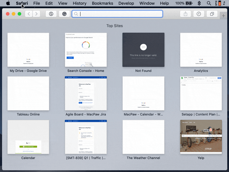
Task: Open the Edit menu
Action: (x=49, y=3)
